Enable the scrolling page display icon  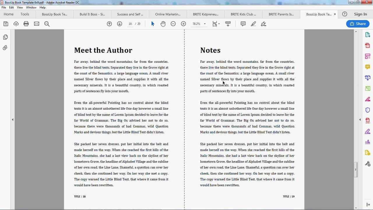[228, 24]
